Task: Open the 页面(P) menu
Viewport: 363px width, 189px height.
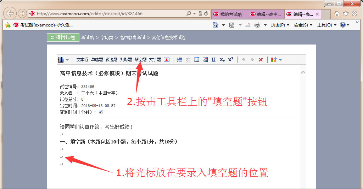Action: pyautogui.click(x=280, y=25)
